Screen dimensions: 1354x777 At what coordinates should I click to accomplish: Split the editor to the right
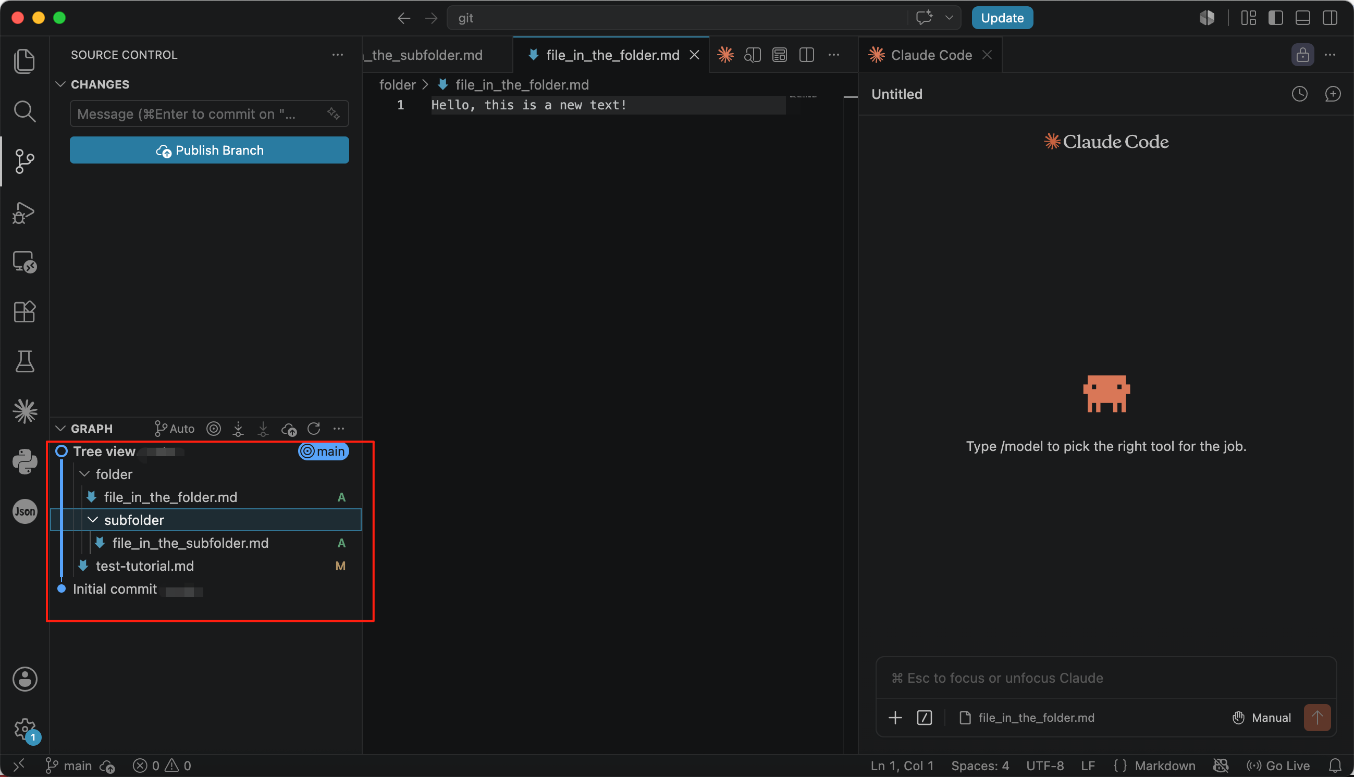click(x=806, y=55)
